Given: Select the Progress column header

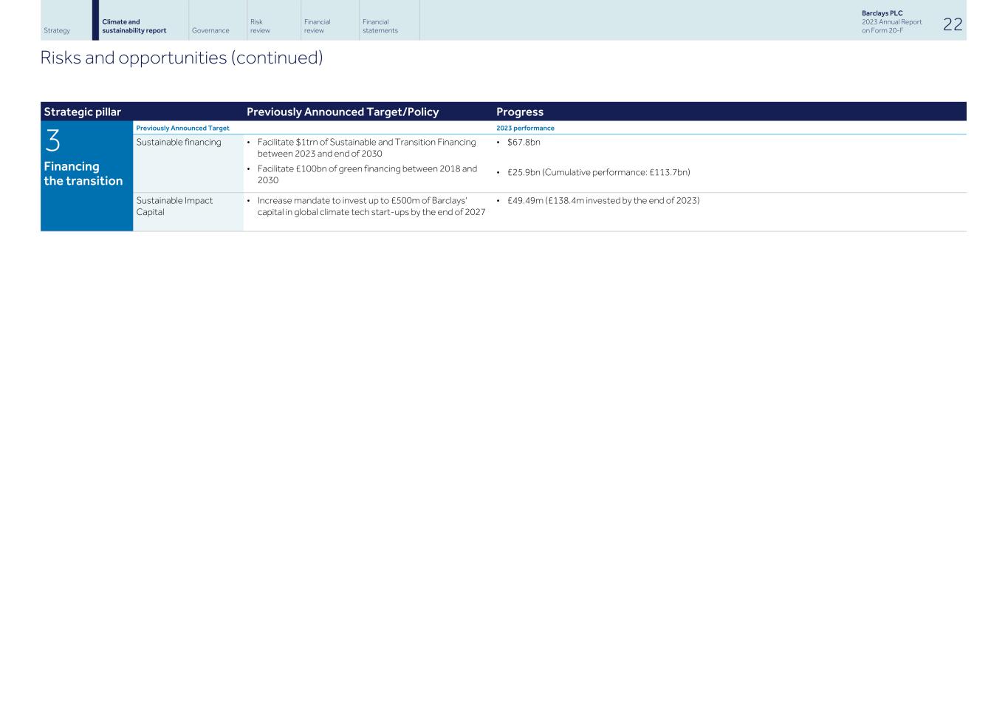Looking at the screenshot, I should (x=520, y=112).
